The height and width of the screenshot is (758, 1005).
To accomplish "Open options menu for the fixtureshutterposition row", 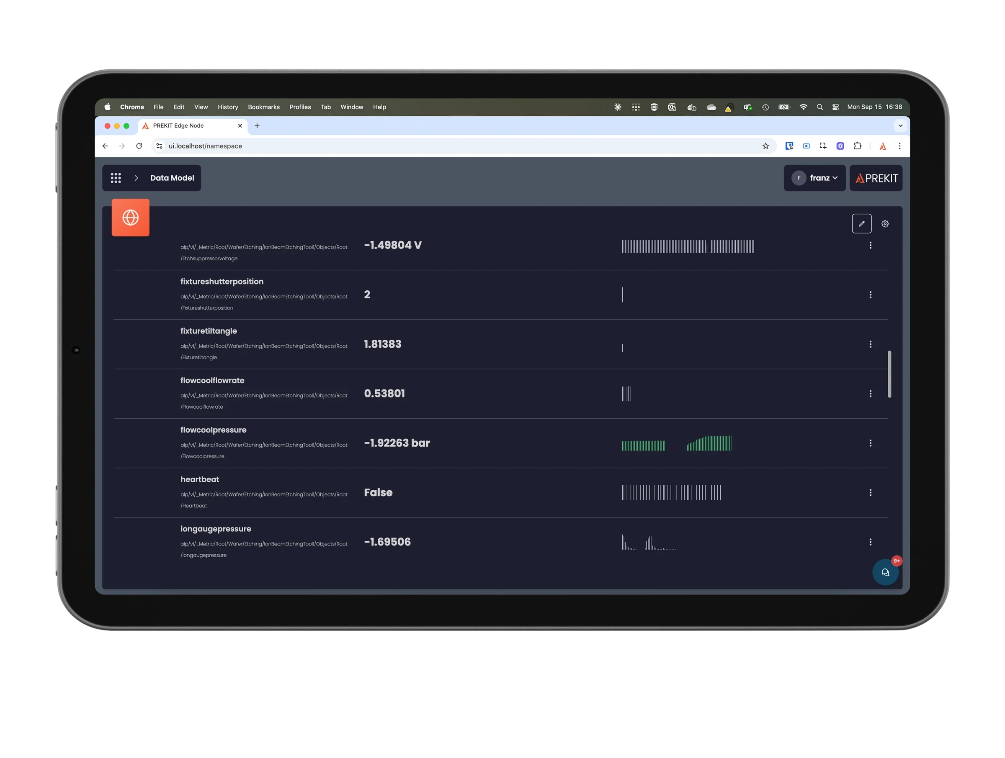I will coord(870,294).
